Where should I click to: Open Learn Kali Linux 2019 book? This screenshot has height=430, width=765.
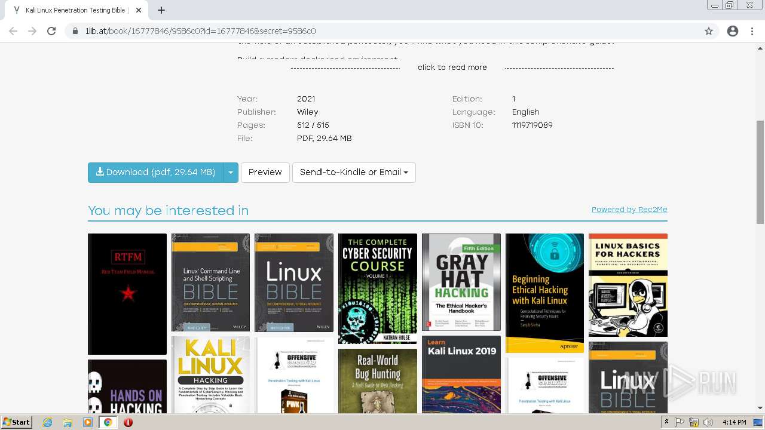coord(461,374)
